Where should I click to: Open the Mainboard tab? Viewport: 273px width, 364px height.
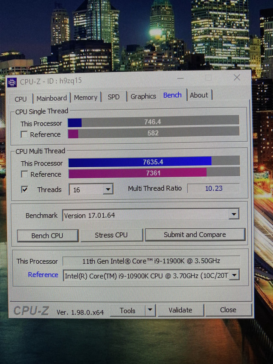click(x=52, y=98)
